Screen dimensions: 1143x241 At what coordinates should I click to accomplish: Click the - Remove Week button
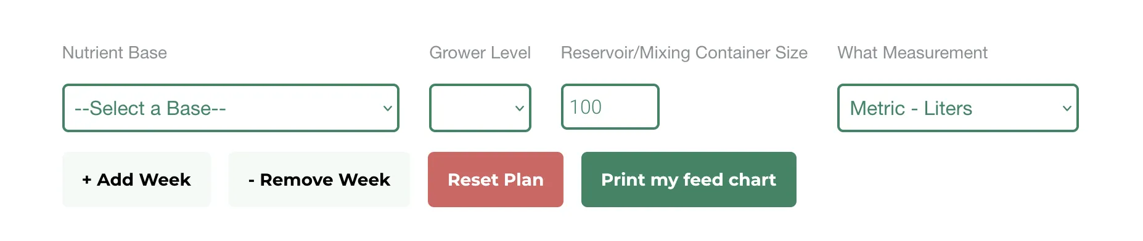point(319,180)
